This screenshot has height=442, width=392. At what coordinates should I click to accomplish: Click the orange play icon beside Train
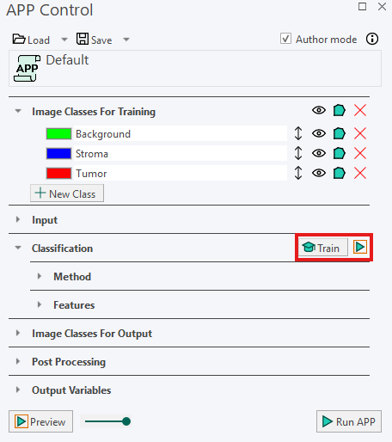360,247
